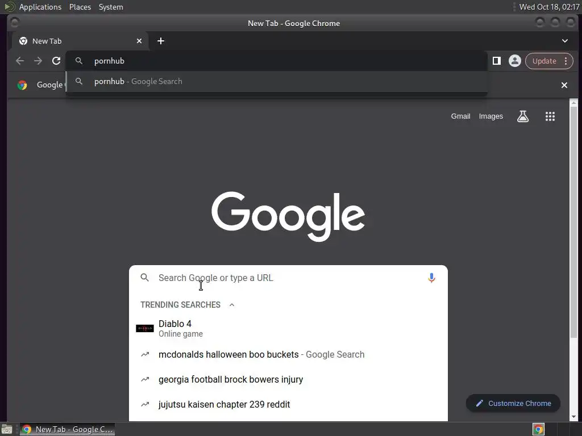Viewport: 582px width, 436px height.
Task: Open the Applications menu
Action: tap(40, 7)
